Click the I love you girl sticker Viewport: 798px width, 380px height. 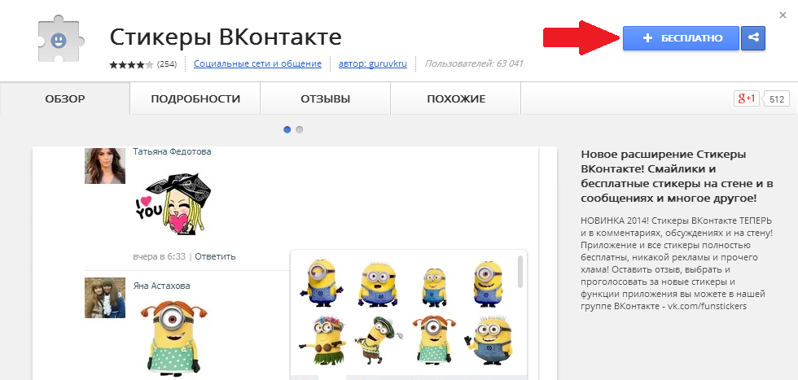click(173, 203)
